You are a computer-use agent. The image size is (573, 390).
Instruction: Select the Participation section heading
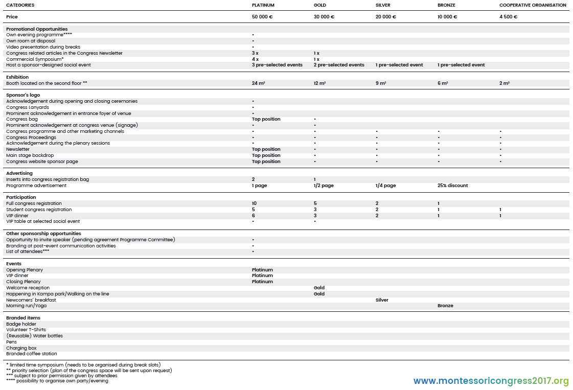point(21,197)
